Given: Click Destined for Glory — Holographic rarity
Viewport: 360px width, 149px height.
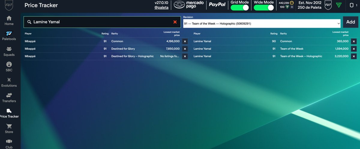Looking at the screenshot, I should (x=132, y=56).
